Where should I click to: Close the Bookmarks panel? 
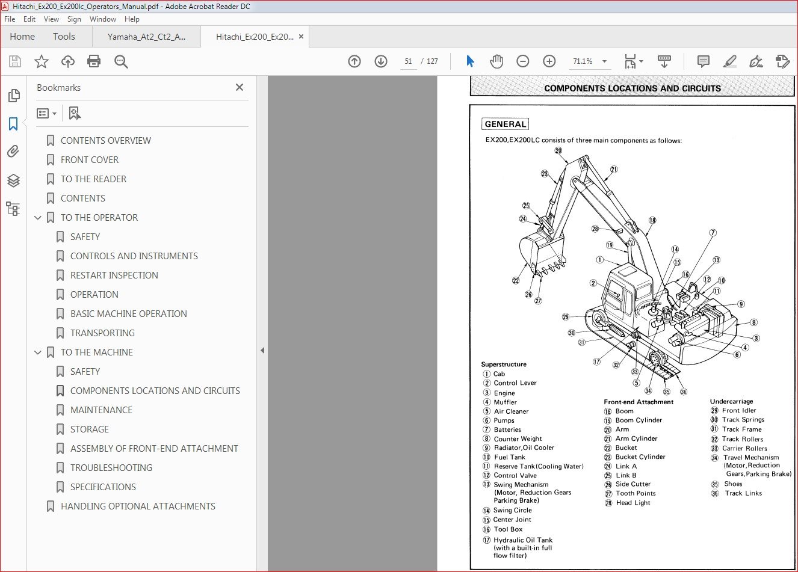240,87
